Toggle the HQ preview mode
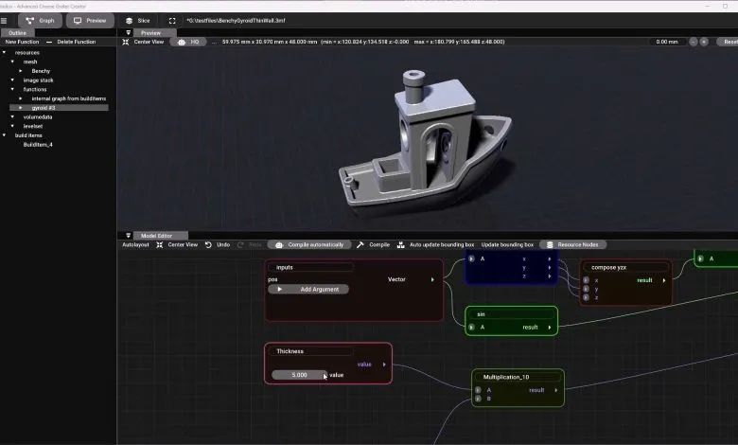738x445 pixels. click(x=189, y=42)
